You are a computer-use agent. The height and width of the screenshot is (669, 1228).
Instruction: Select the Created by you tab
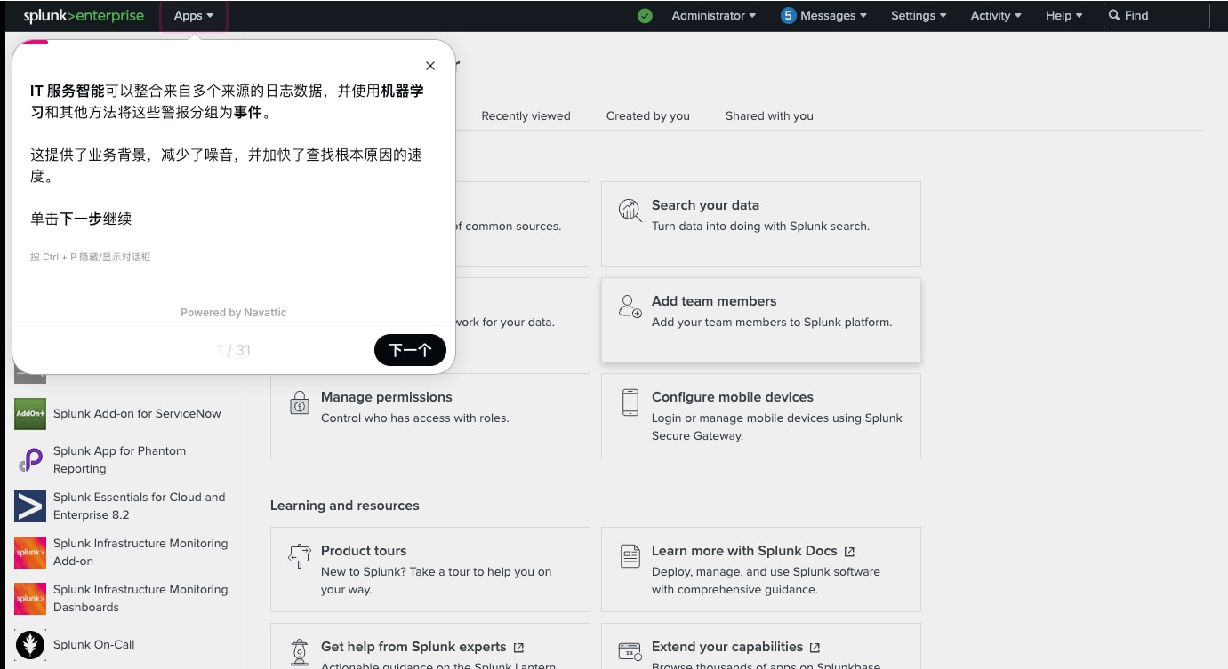pos(648,115)
